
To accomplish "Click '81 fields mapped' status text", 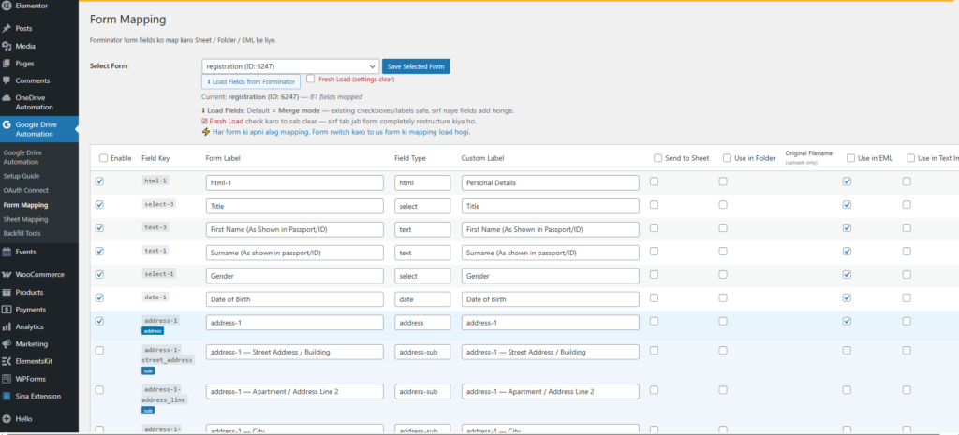I will pos(336,96).
